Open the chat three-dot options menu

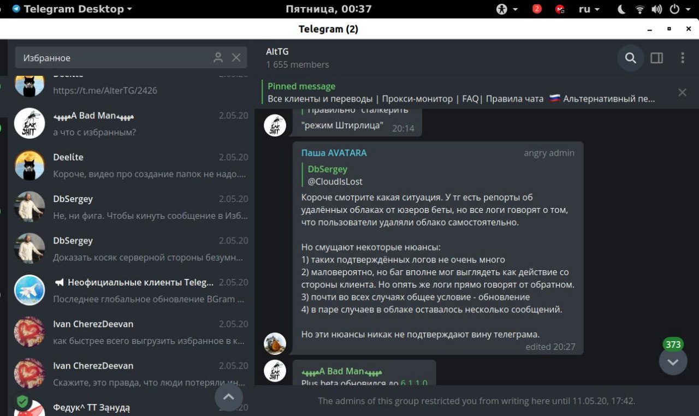pyautogui.click(x=683, y=58)
